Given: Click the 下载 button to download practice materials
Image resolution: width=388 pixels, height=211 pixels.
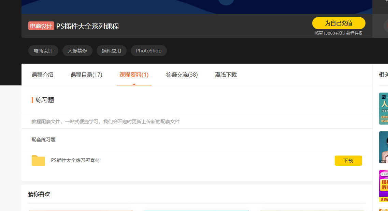Looking at the screenshot, I should 348,160.
